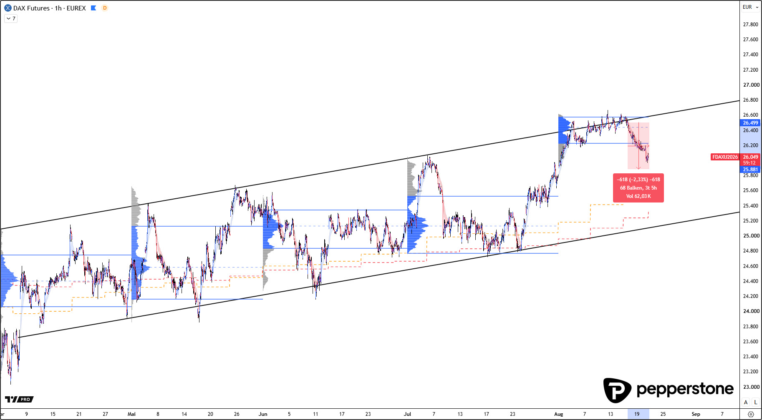The width and height of the screenshot is (762, 420).
Task: Click date 5 on the time axis
Action: pos(289,414)
